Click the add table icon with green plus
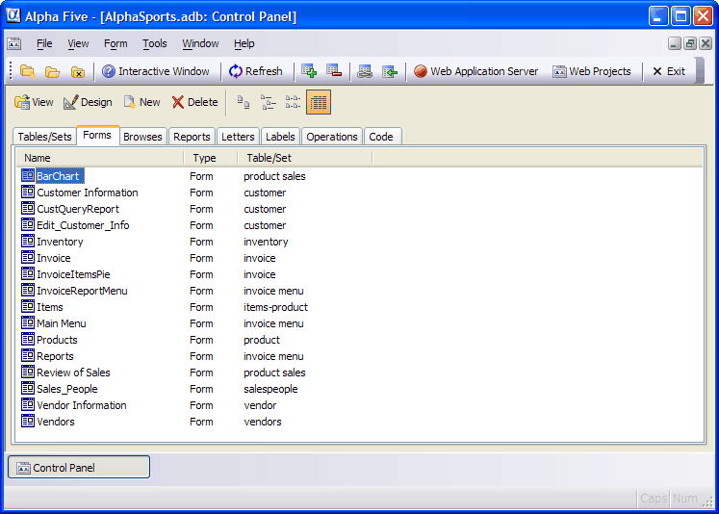Screen dimensions: 719x514 [309, 71]
